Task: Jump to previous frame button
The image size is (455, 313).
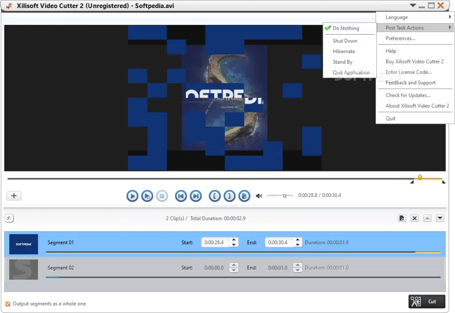Action: [x=181, y=196]
